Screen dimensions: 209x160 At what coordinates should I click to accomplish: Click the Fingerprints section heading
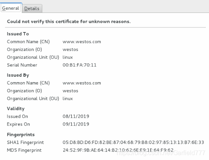(x=21, y=135)
